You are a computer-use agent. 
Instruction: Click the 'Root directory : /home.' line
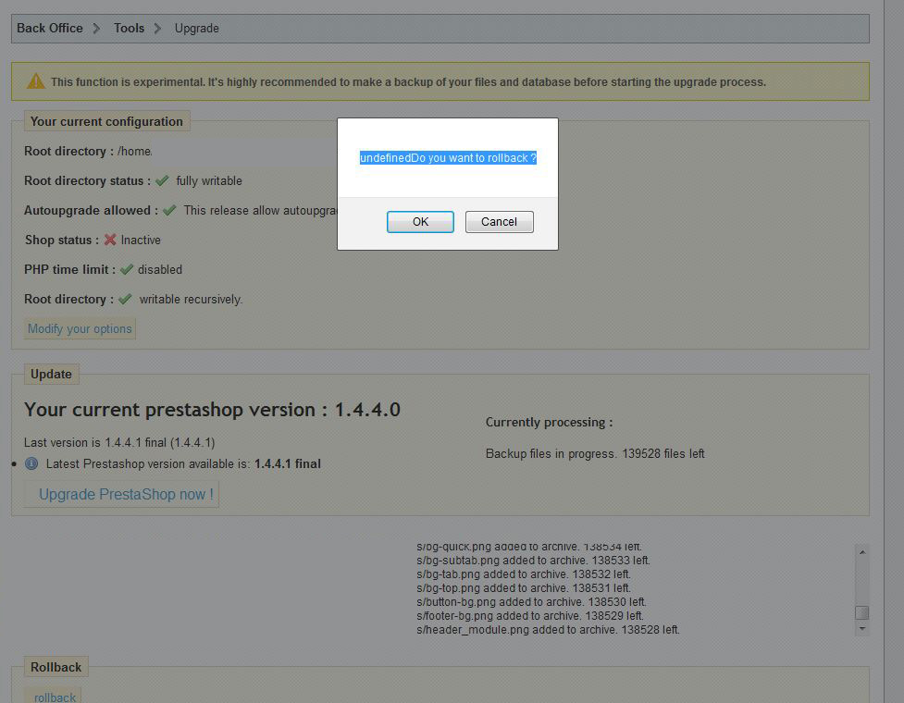point(88,151)
